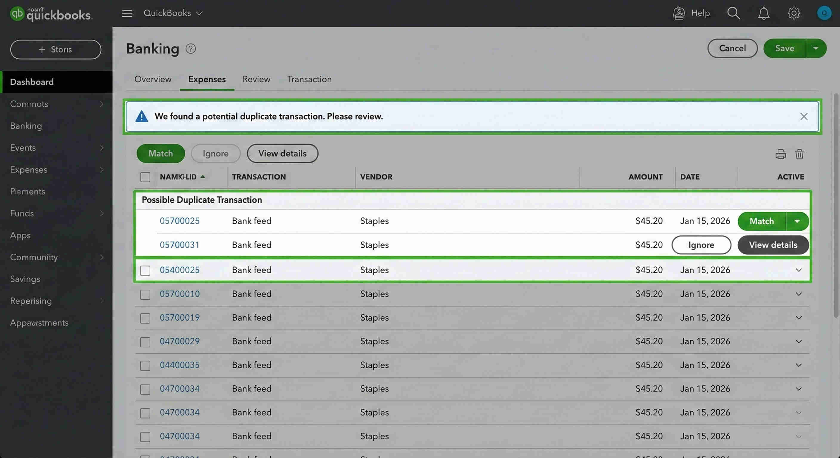Click the top Ignore pill button
840x458 pixels.
(216, 154)
